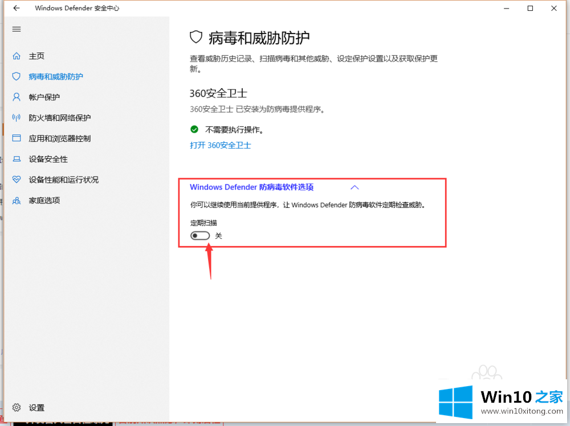Open 设置 at sidebar bottom
Viewport: 570px width, 426px height.
(x=36, y=408)
